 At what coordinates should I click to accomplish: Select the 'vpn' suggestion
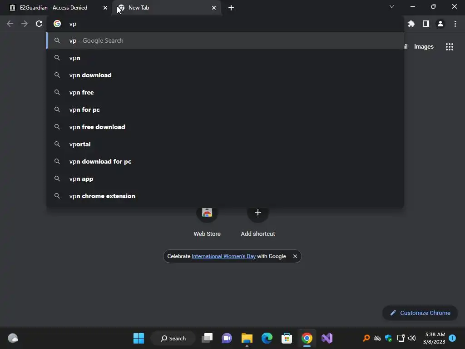[x=225, y=58]
